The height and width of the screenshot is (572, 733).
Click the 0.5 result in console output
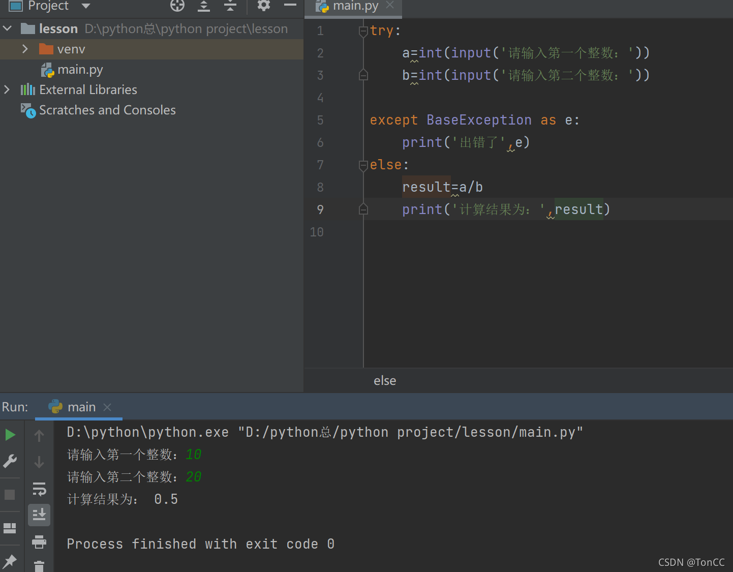click(x=166, y=499)
